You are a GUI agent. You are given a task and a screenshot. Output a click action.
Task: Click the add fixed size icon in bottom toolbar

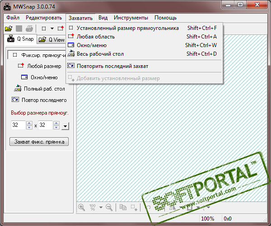pos(134,207)
